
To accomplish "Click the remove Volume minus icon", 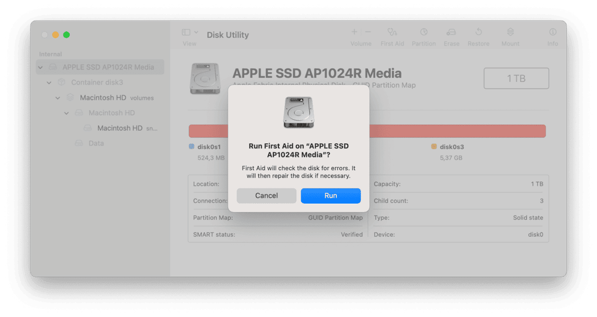I will [368, 32].
